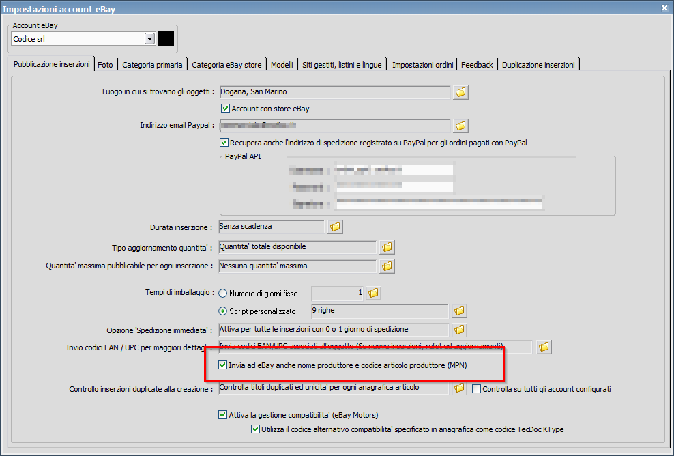Select Script personalizzato radio button
The width and height of the screenshot is (674, 456).
(x=222, y=311)
